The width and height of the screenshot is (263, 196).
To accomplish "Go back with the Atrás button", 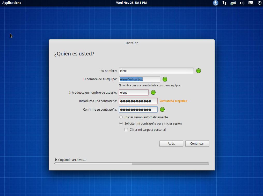I will 171,144.
